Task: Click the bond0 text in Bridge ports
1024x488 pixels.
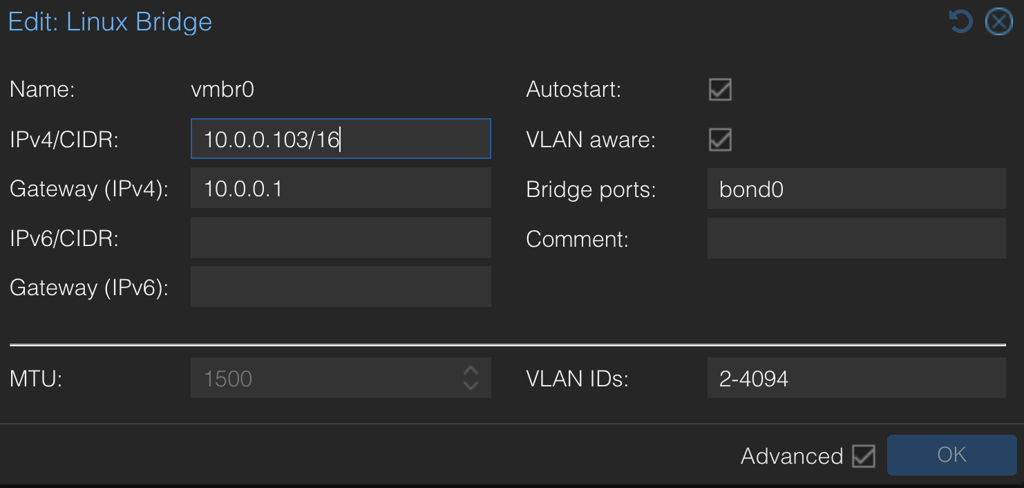Action: pos(751,189)
